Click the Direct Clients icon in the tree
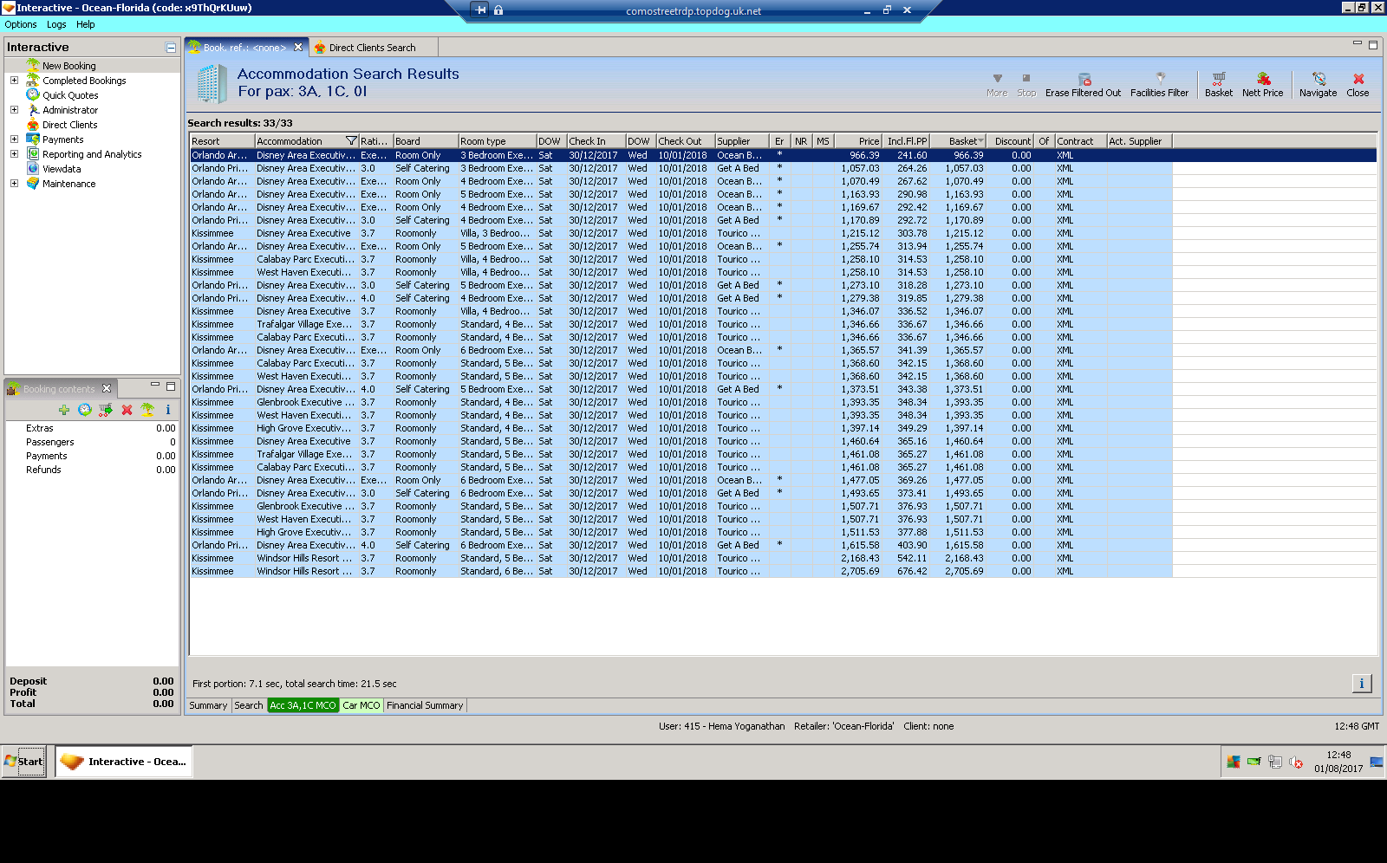The image size is (1387, 863). 33,124
